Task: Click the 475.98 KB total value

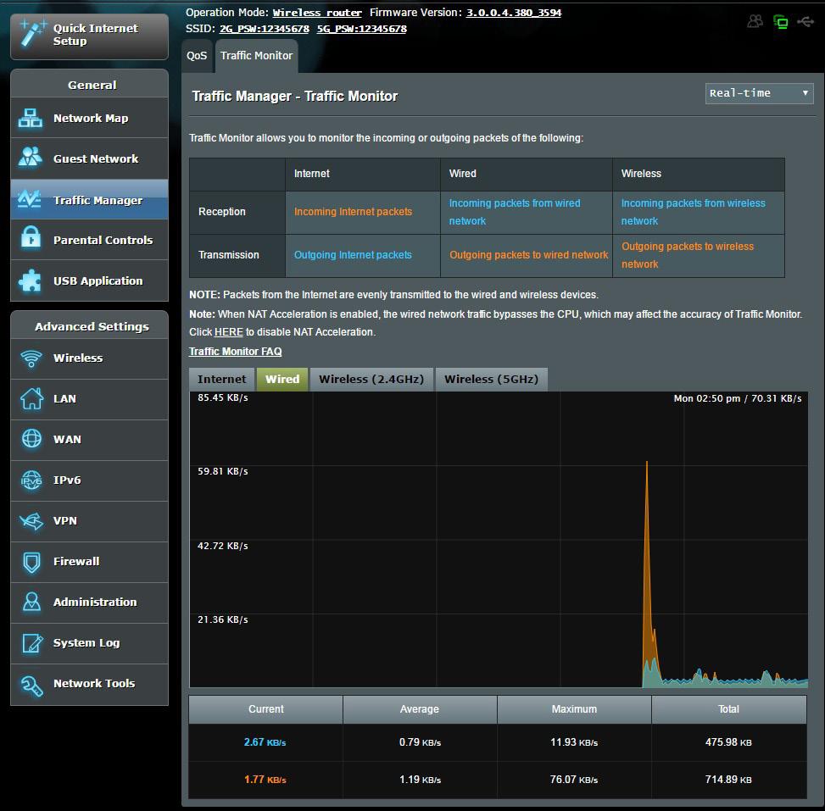Action: [x=728, y=742]
